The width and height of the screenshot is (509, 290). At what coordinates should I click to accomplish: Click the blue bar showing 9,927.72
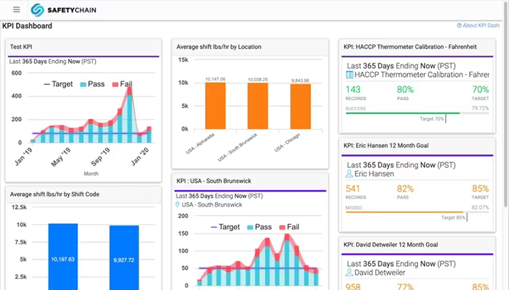124,257
